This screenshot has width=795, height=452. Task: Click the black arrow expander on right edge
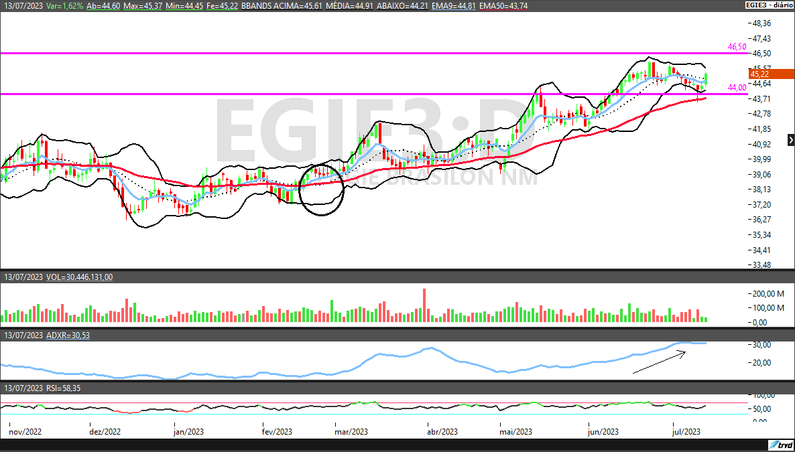[790, 139]
